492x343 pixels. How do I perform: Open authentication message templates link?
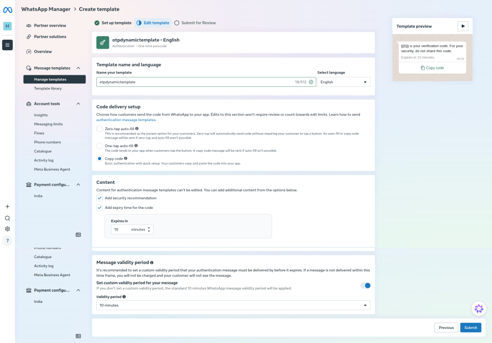(126, 120)
